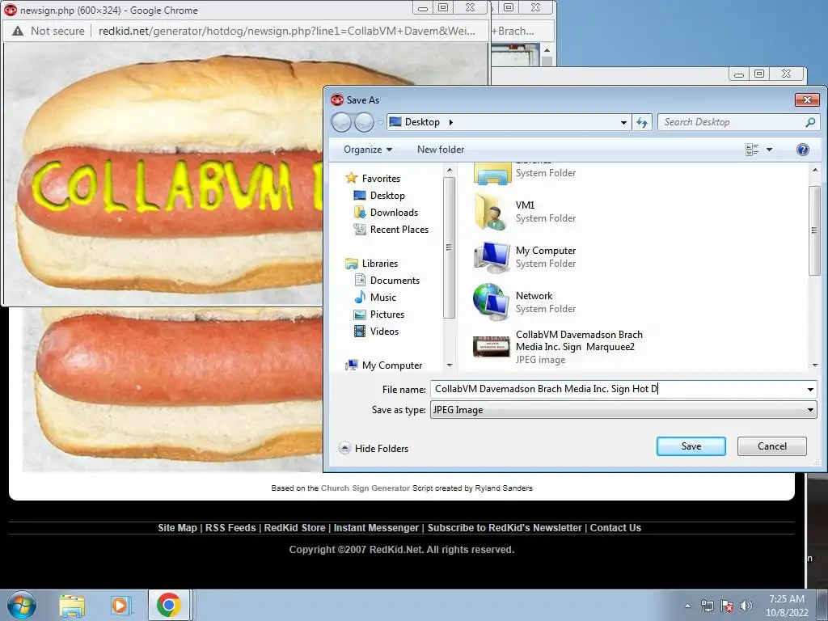Click the Save button

(691, 446)
